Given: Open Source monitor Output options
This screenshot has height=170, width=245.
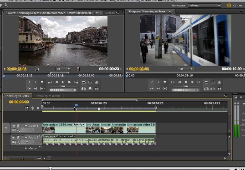Looking at the screenshot, I should (97, 82).
